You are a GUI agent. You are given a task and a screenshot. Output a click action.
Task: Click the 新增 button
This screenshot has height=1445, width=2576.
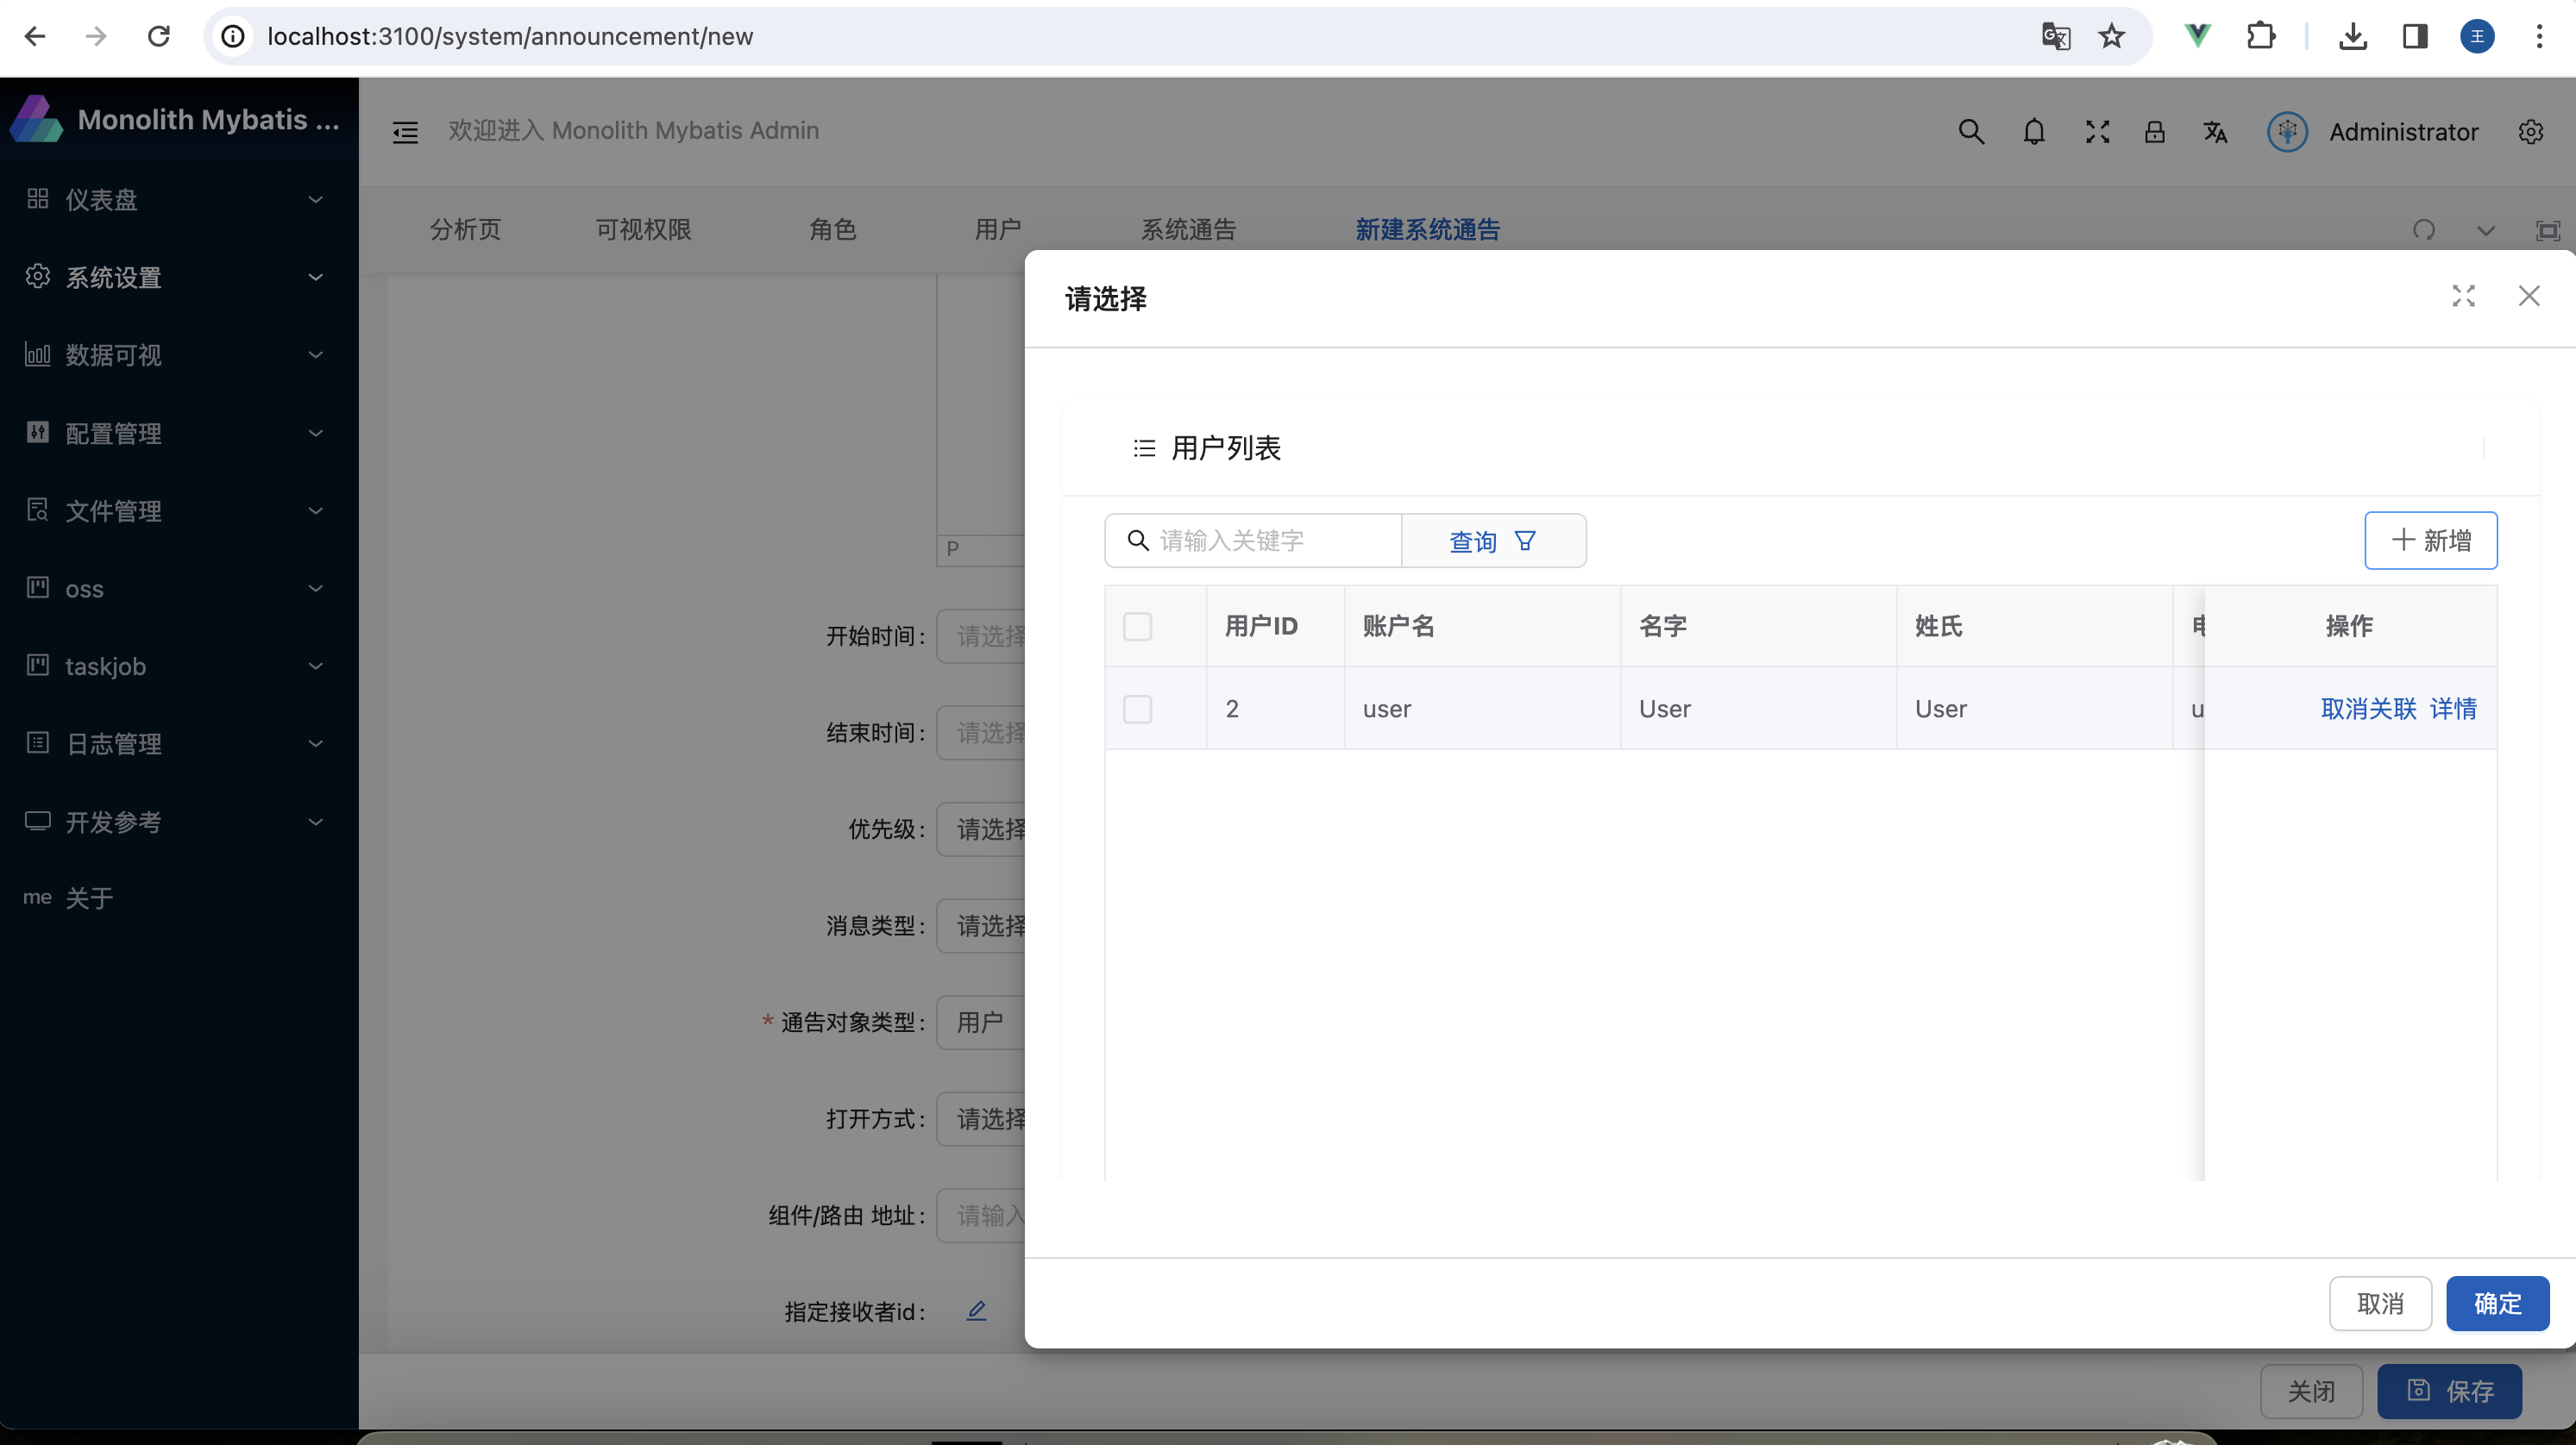tap(2430, 541)
